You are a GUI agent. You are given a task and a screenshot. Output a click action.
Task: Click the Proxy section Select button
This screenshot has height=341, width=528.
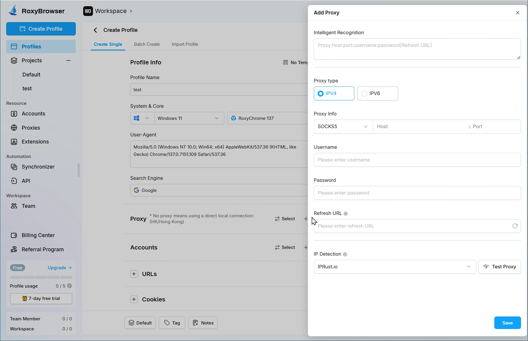point(285,219)
